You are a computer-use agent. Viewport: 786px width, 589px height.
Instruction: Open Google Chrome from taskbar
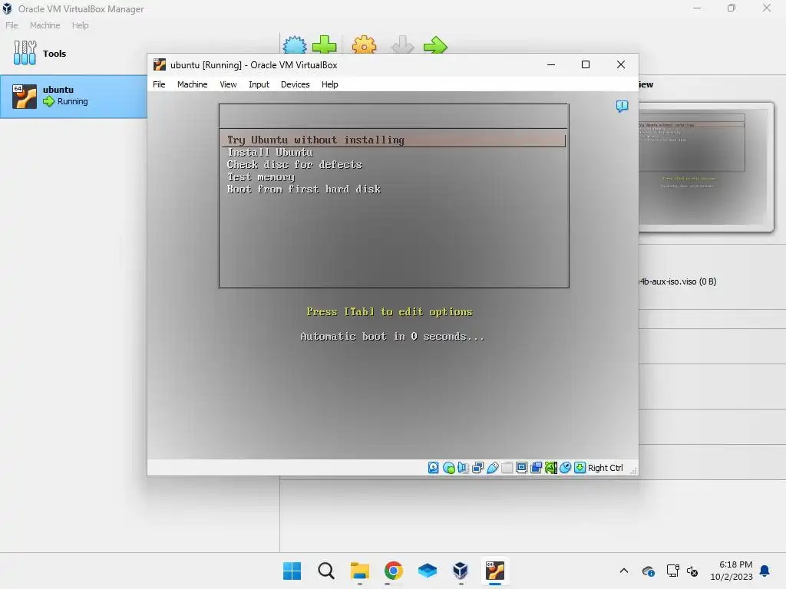coord(394,571)
